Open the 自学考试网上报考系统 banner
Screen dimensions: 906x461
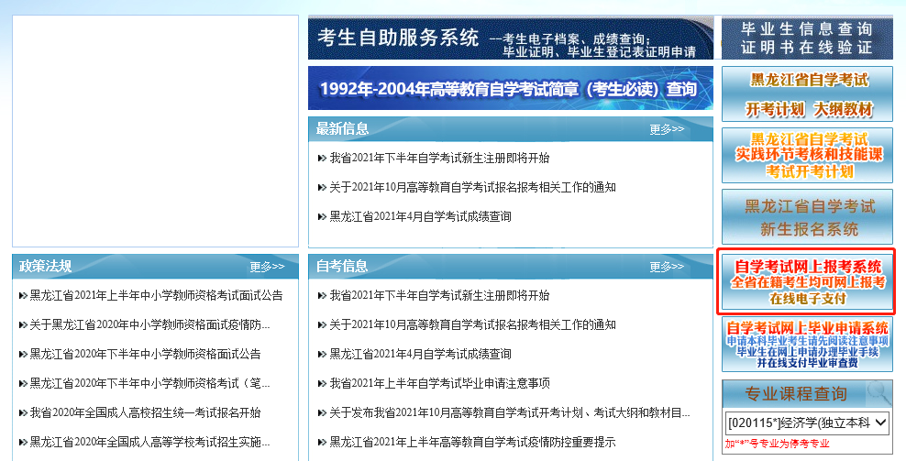[x=807, y=282]
